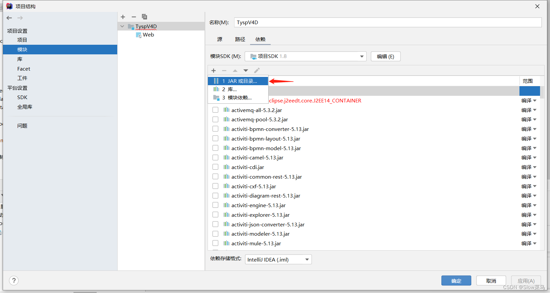Choose '库...' menu option

coord(238,89)
